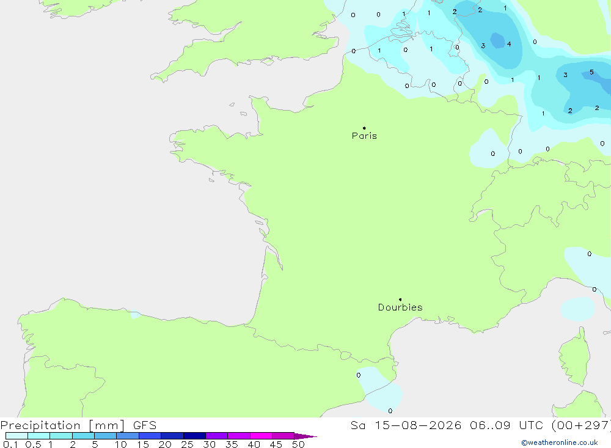This screenshot has height=448, width=611.
Task: Select the 2–5 mm legend swatch
Action: coord(83,436)
